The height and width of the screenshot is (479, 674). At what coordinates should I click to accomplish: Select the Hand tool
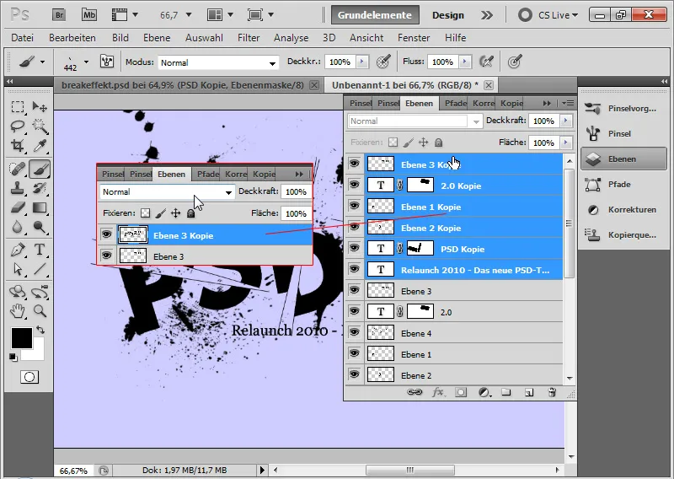(17, 310)
